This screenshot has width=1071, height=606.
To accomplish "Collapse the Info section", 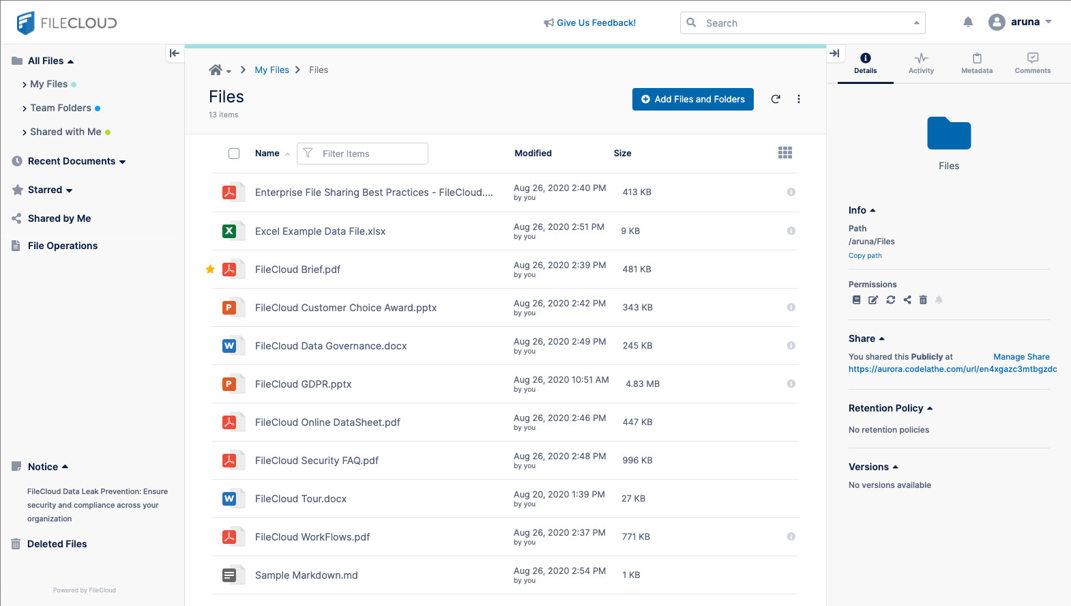I will pyautogui.click(x=872, y=210).
